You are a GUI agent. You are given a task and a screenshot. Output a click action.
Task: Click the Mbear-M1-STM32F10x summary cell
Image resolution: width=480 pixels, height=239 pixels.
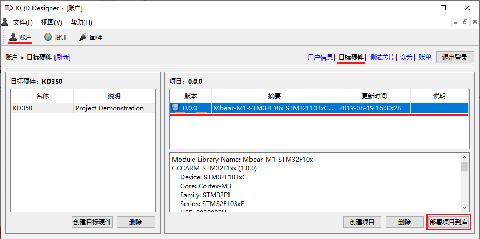coord(274,108)
